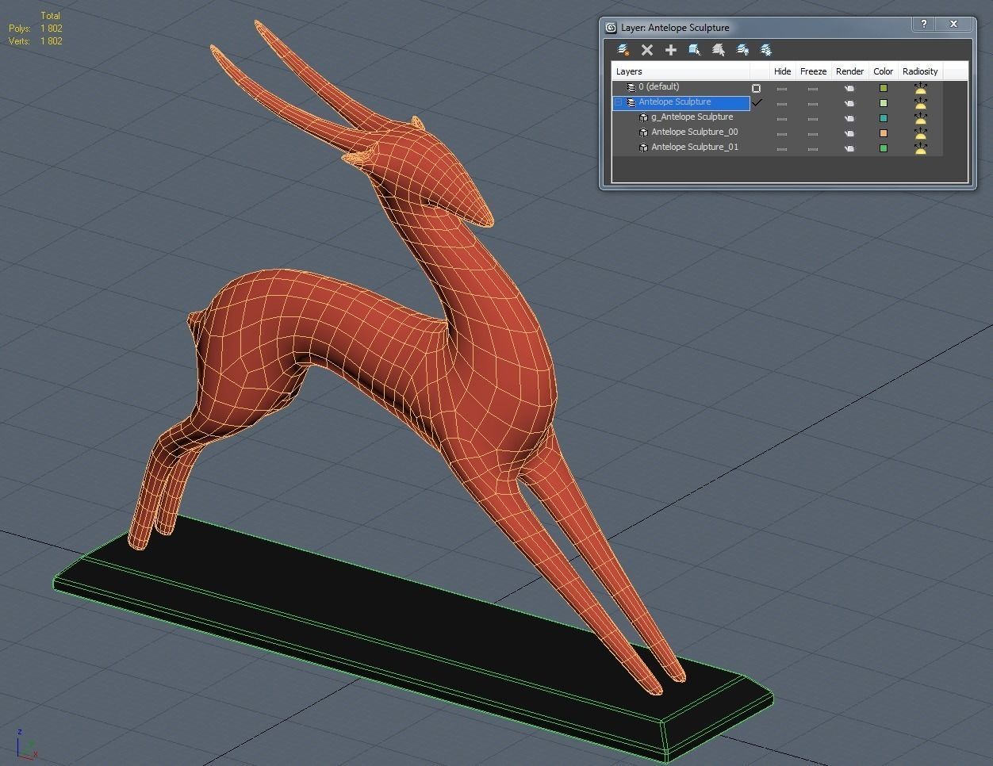993x766 pixels.
Task: Toggle radiosity for 0 (default) layer
Action: tap(920, 88)
